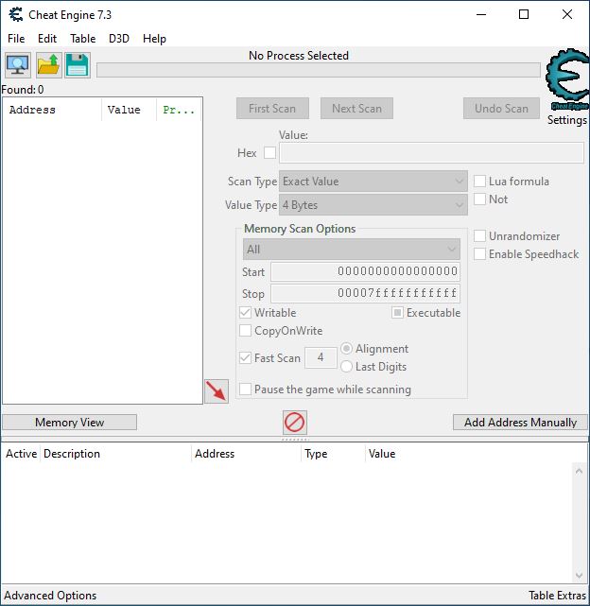Open Memory View
The width and height of the screenshot is (590, 606).
pyautogui.click(x=70, y=422)
